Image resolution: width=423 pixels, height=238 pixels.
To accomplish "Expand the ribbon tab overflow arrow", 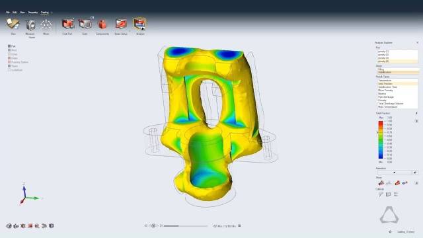I will tap(52, 13).
